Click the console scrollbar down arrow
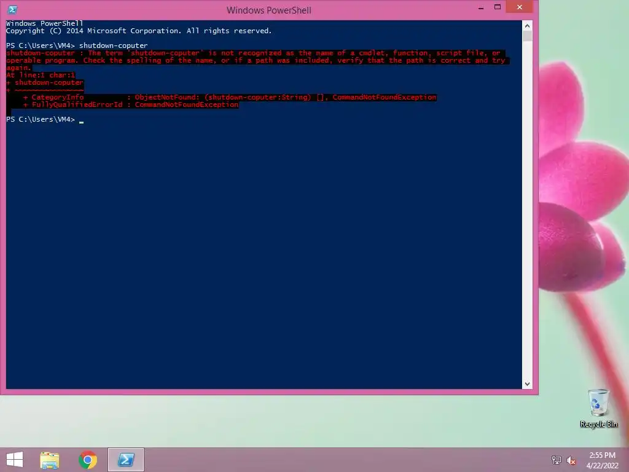The height and width of the screenshot is (472, 629). pyautogui.click(x=527, y=383)
